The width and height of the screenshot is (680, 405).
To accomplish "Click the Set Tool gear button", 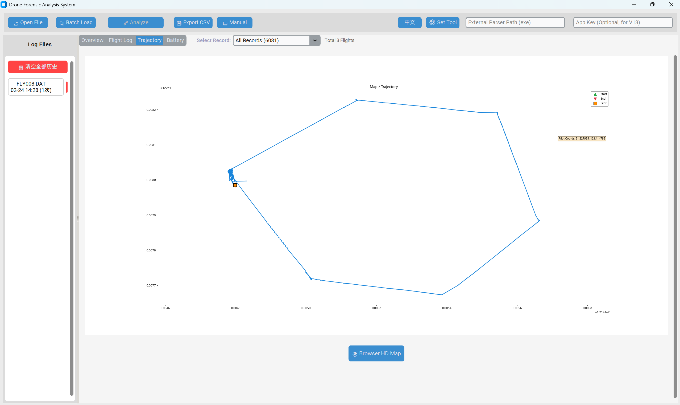I will [x=442, y=22].
